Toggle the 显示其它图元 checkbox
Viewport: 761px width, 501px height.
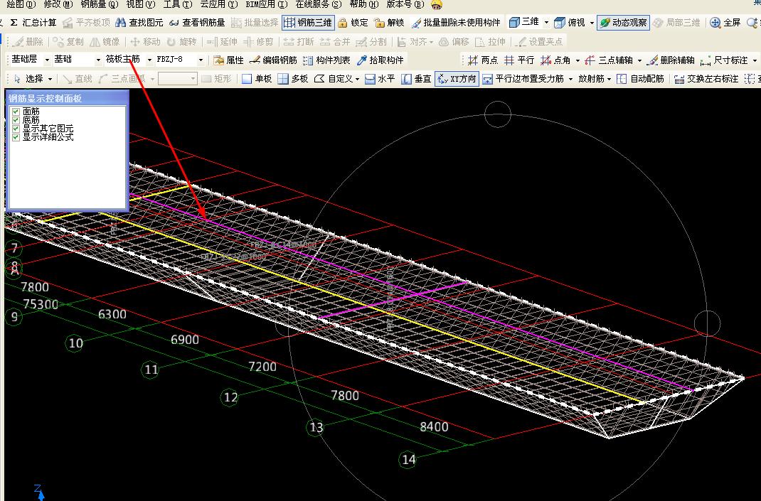16,129
